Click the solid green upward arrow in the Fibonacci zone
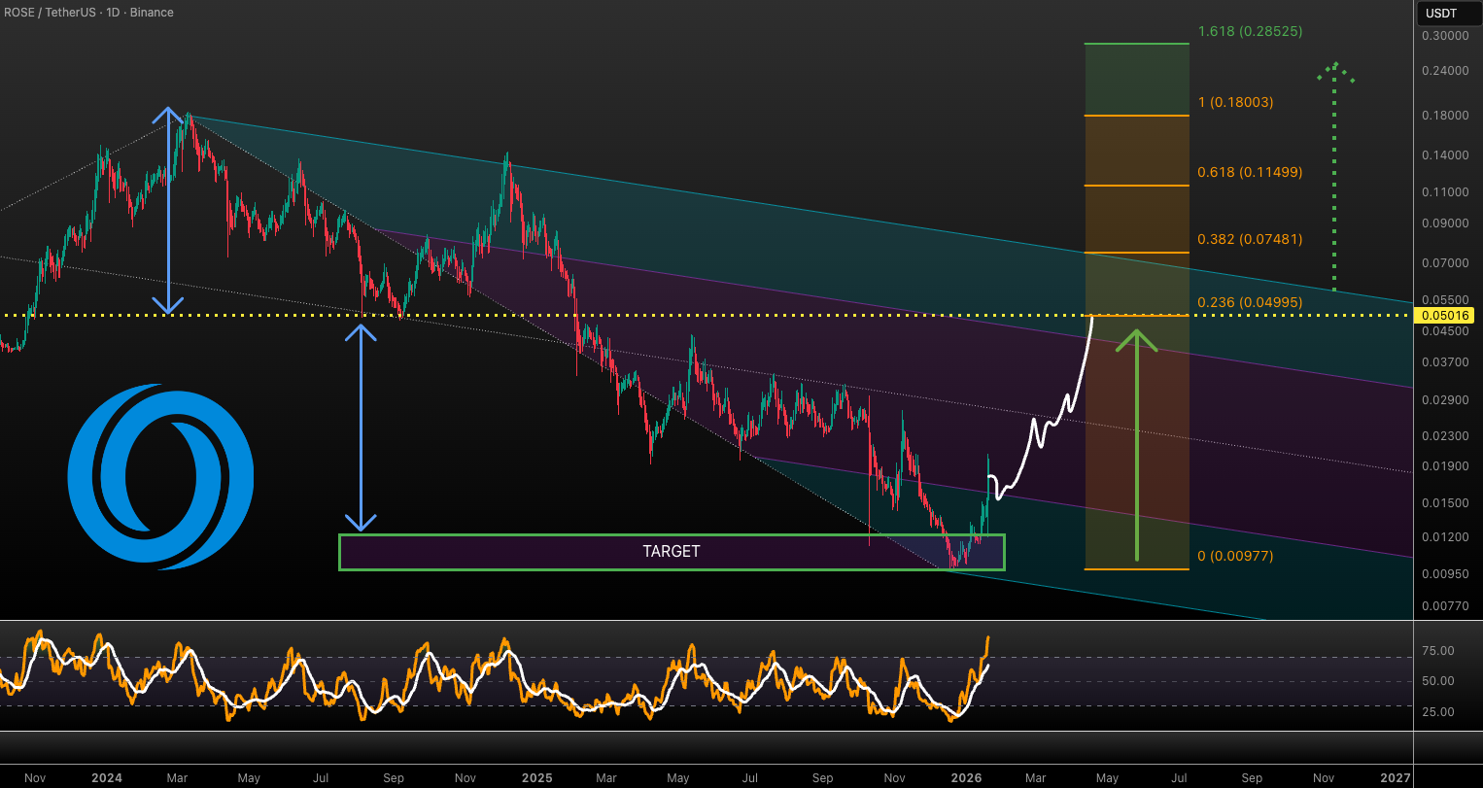The image size is (1483, 788). 1136,447
